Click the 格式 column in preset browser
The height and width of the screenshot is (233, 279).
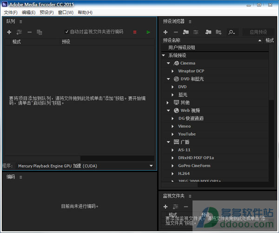[x=270, y=40]
